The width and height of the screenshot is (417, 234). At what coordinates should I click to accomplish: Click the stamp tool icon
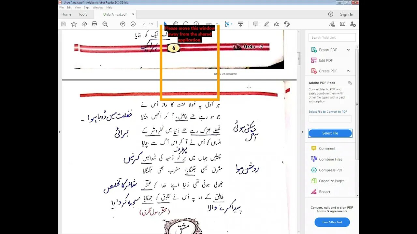[x=287, y=24]
